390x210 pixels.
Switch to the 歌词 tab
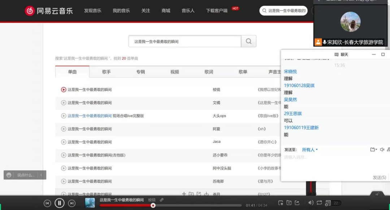click(209, 72)
